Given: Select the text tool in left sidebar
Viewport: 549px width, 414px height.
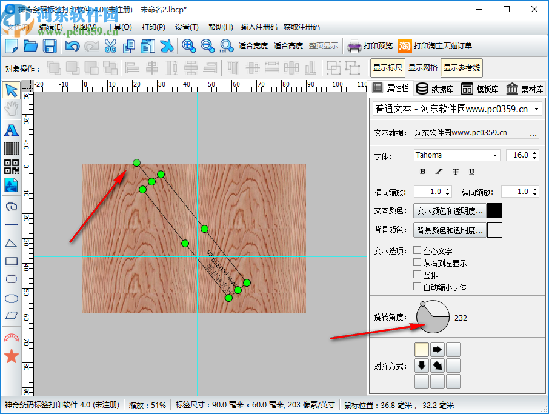Looking at the screenshot, I should click(12, 130).
